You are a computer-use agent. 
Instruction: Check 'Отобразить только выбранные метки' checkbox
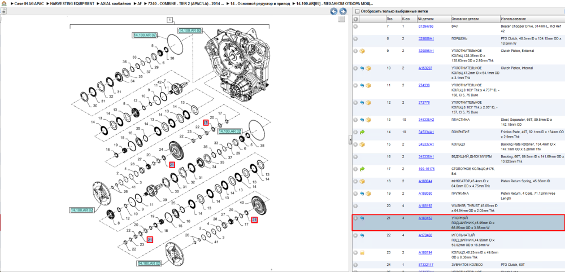357,11
